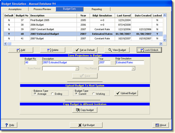Click the About button icon

point(157,125)
